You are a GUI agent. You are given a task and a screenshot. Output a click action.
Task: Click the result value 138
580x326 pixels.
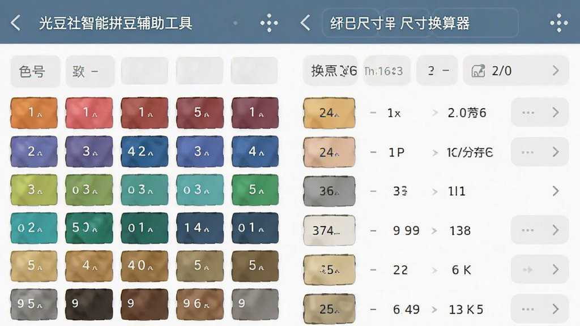click(x=460, y=231)
